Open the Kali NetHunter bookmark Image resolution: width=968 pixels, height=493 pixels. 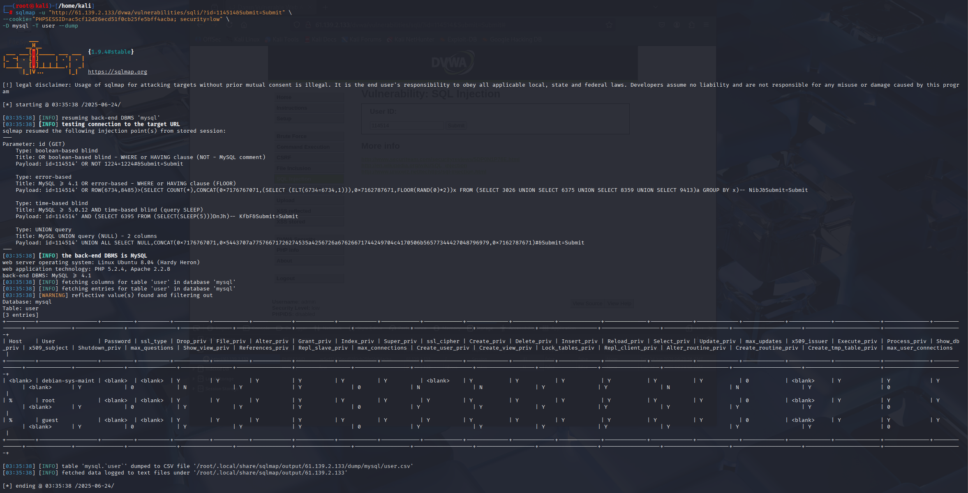pos(411,40)
